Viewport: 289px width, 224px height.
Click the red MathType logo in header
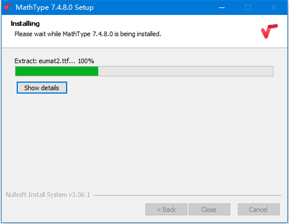coord(269,31)
